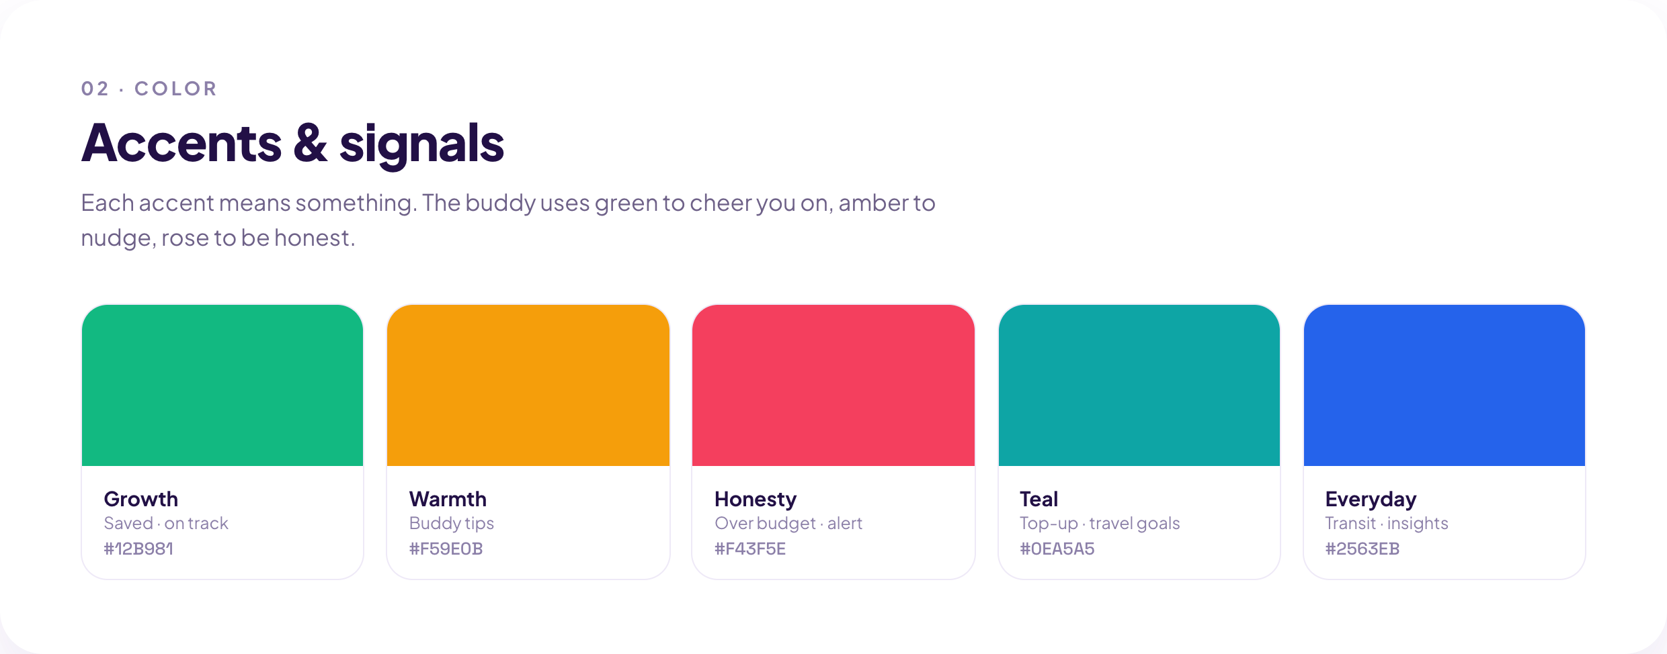Select the blue Everyday color swatch
Screen dimensions: 1667x654
(x=1445, y=385)
